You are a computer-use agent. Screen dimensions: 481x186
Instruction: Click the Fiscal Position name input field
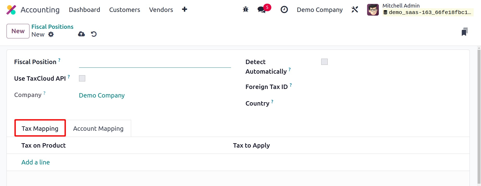tap(155, 63)
